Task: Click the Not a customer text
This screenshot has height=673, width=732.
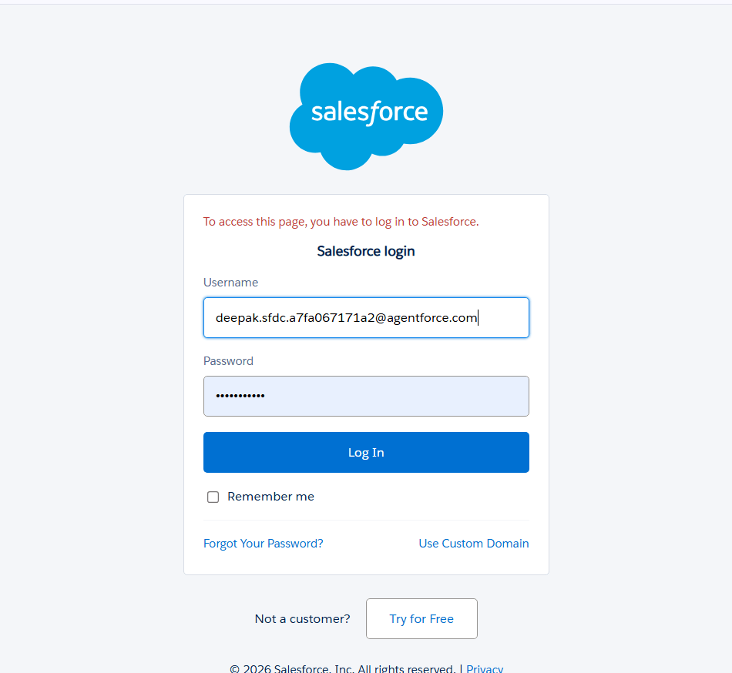Action: tap(302, 618)
